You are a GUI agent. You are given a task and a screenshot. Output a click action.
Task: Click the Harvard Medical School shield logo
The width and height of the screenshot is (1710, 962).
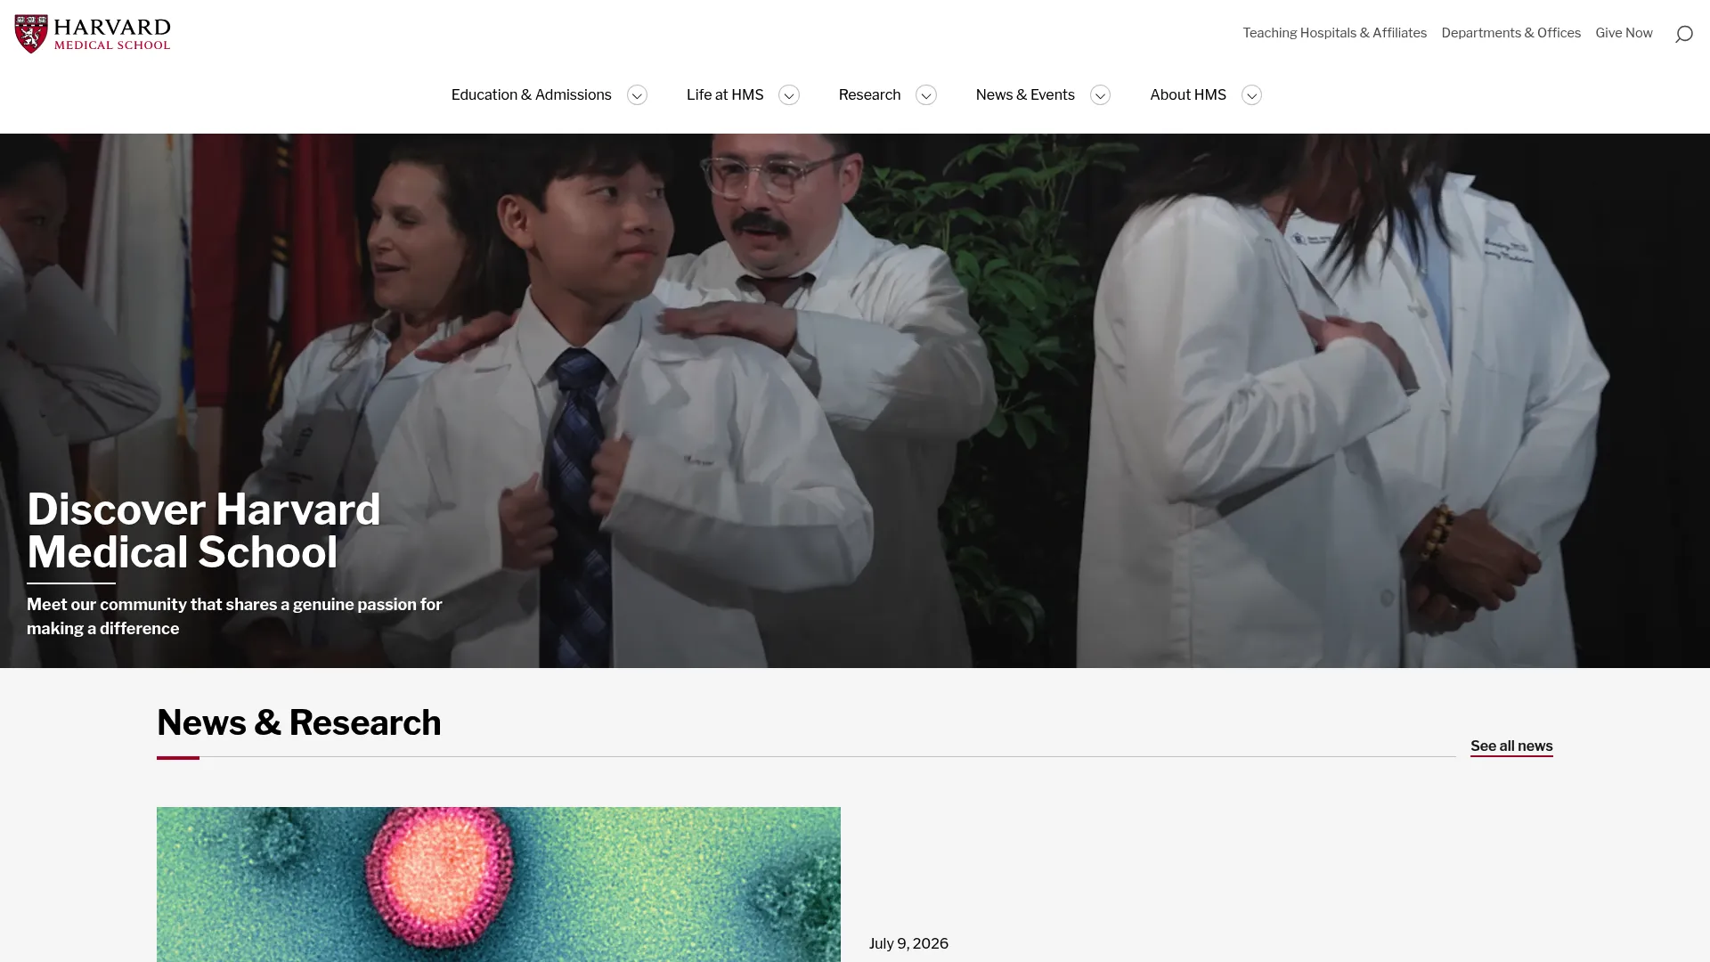(31, 34)
